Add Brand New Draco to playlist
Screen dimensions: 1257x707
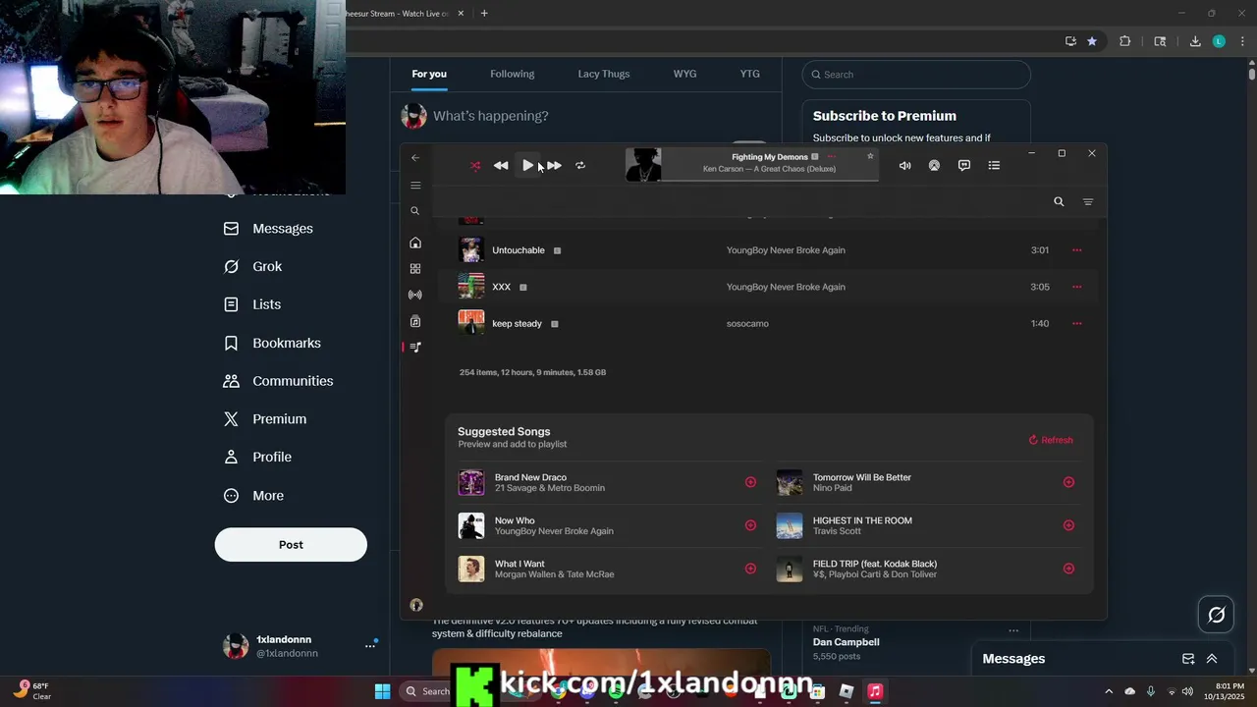[750, 482]
